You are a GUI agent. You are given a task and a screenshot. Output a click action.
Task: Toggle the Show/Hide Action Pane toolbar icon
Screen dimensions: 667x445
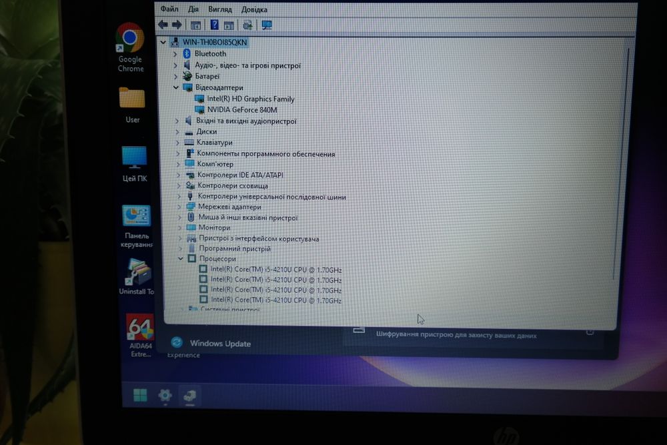pos(229,25)
